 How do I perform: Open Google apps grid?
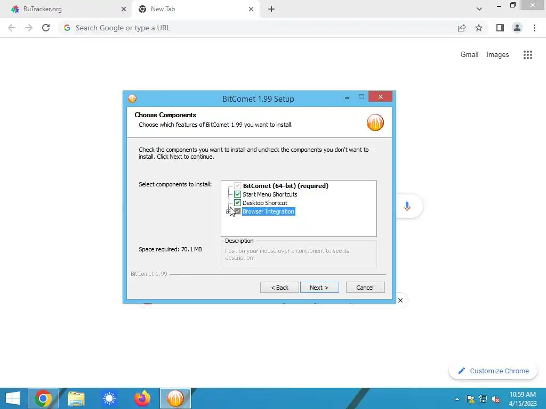tap(527, 55)
